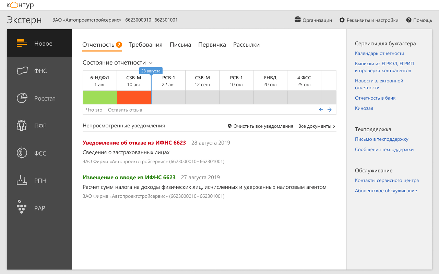The image size is (439, 274).
Task: Open Абонентское обслуживание link
Action: 386,191
